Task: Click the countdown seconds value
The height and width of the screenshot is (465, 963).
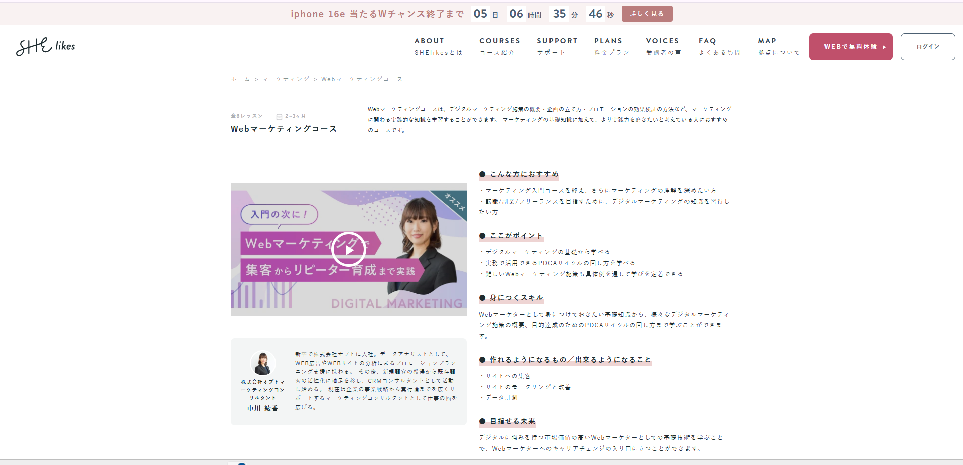Action: click(595, 14)
